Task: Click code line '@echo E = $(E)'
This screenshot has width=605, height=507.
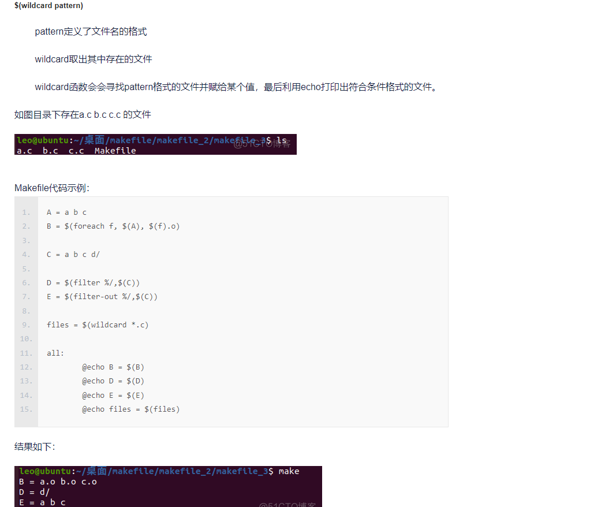Action: (113, 396)
